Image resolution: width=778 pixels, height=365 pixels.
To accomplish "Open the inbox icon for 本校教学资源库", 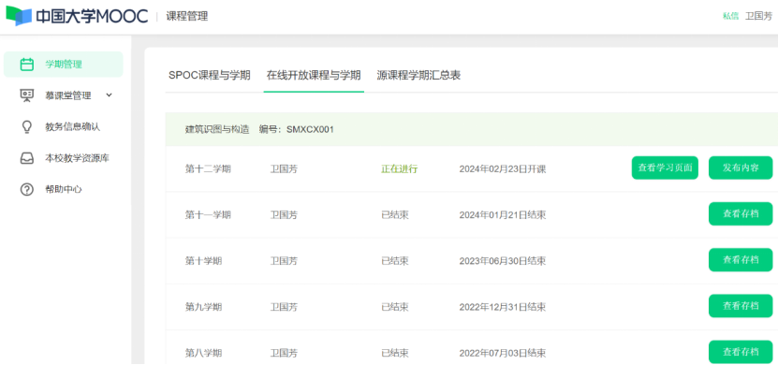I will [27, 158].
